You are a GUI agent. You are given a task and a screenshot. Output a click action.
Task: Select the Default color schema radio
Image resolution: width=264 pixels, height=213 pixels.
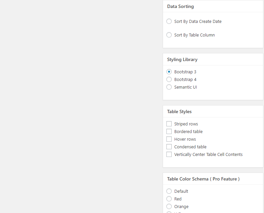point(169,191)
